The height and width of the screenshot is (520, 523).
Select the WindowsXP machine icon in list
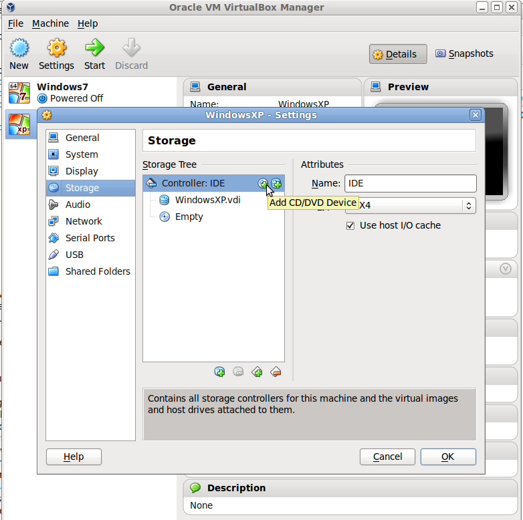click(19, 124)
